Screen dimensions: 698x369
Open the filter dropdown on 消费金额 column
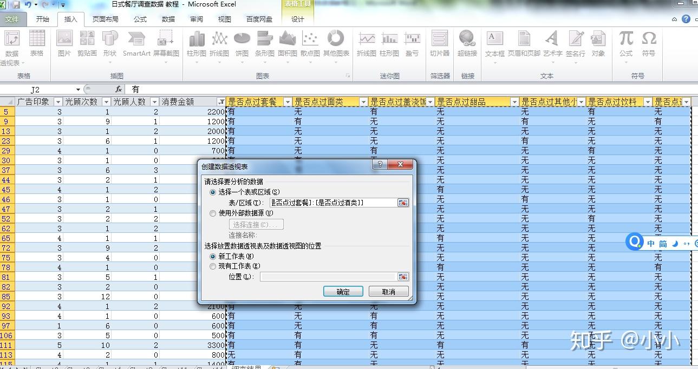click(x=222, y=101)
